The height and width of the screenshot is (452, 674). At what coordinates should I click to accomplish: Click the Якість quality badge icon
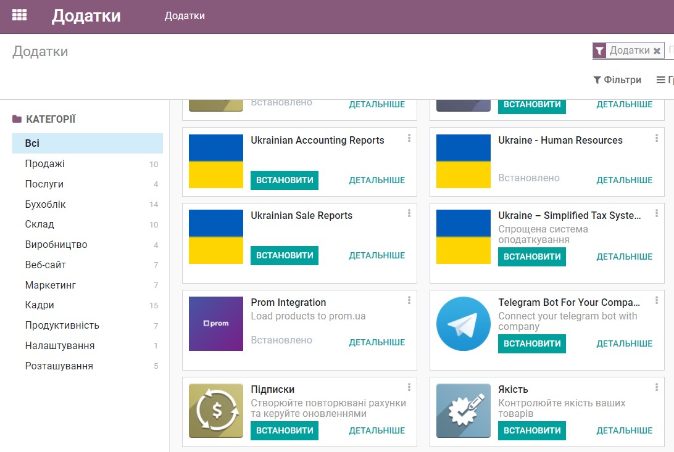pyautogui.click(x=463, y=410)
